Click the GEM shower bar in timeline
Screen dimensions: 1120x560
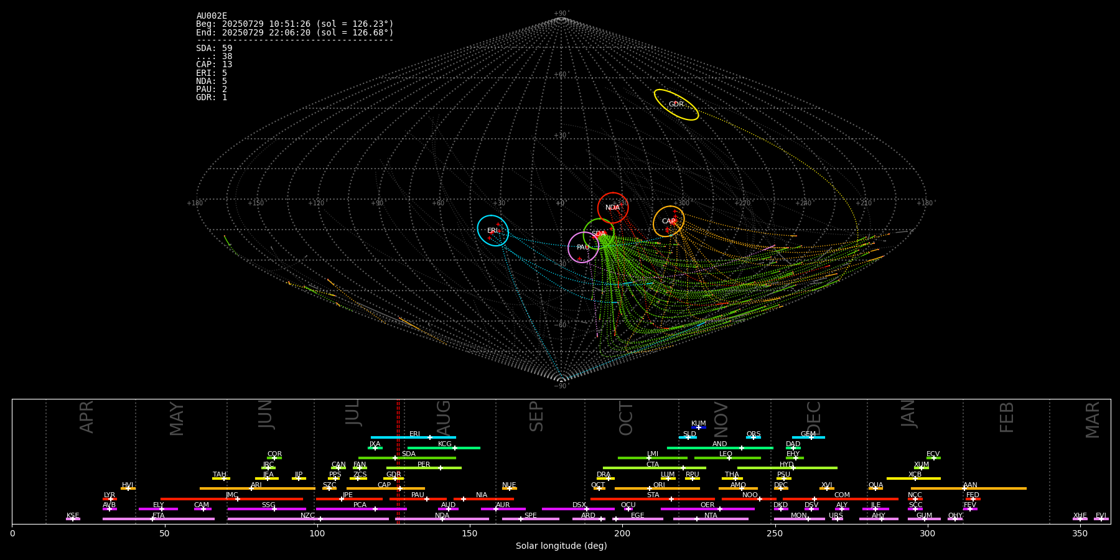point(808,437)
